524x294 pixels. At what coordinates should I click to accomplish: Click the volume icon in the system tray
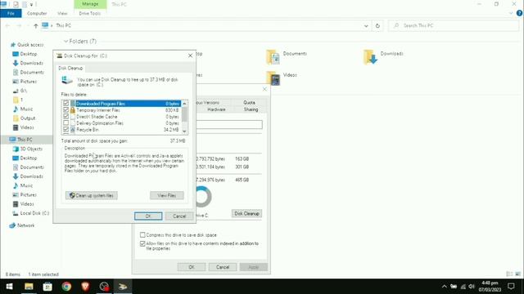(472, 287)
